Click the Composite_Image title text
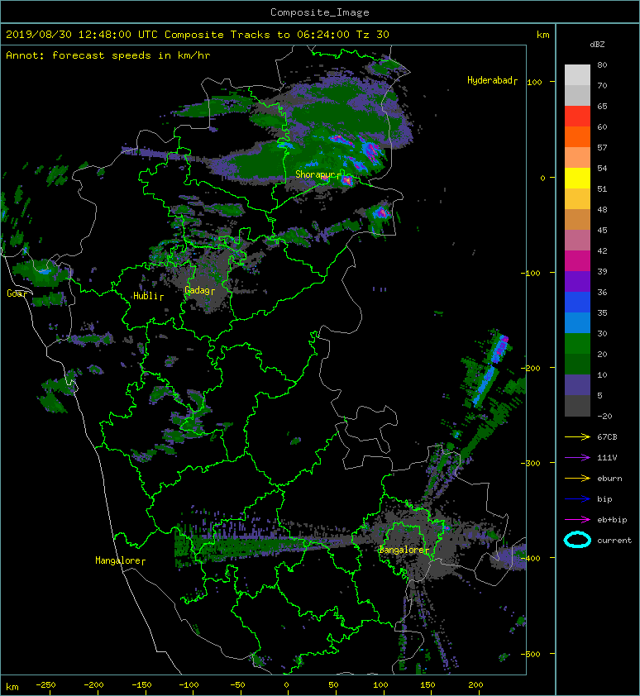This screenshot has width=640, height=696. [x=320, y=12]
